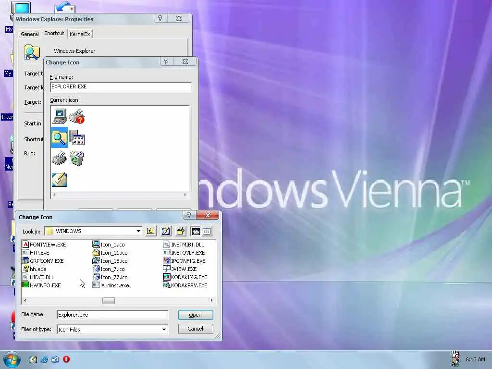
Task: Click the Windows Start orb
Action: [x=12, y=359]
